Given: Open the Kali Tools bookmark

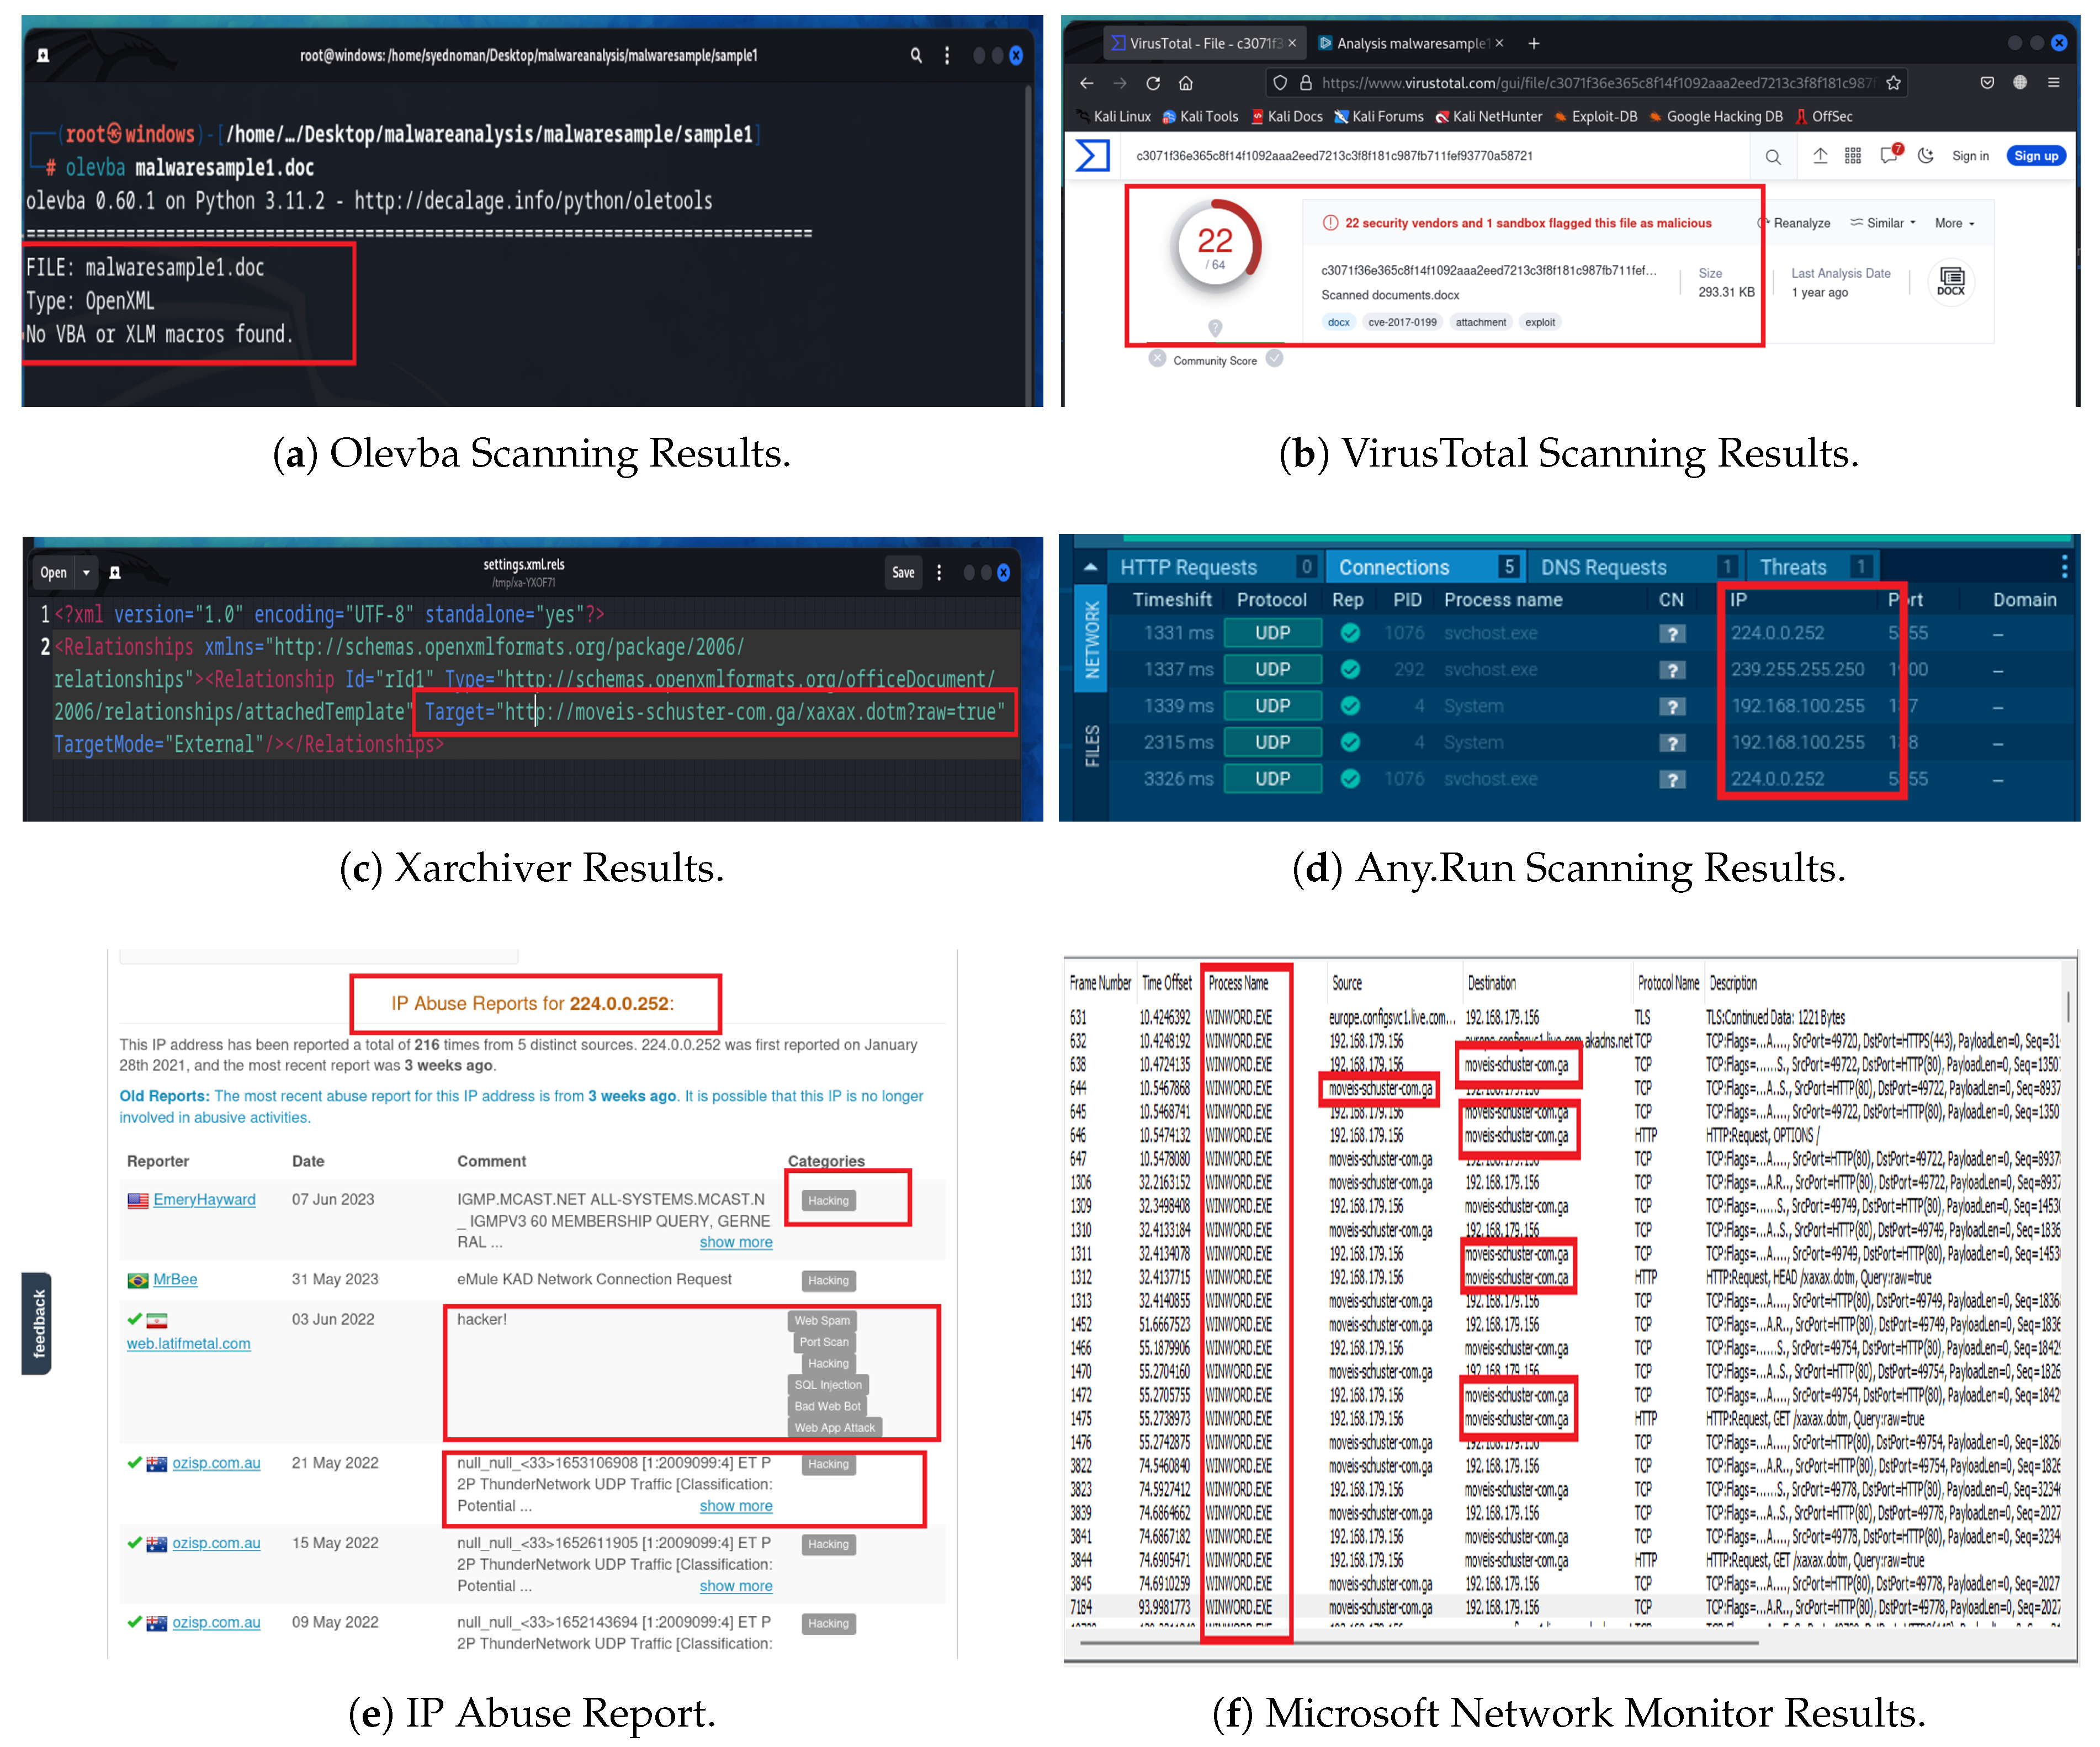Looking at the screenshot, I should pyautogui.click(x=1200, y=117).
